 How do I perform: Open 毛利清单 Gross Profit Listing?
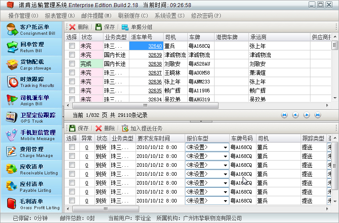coord(31,204)
